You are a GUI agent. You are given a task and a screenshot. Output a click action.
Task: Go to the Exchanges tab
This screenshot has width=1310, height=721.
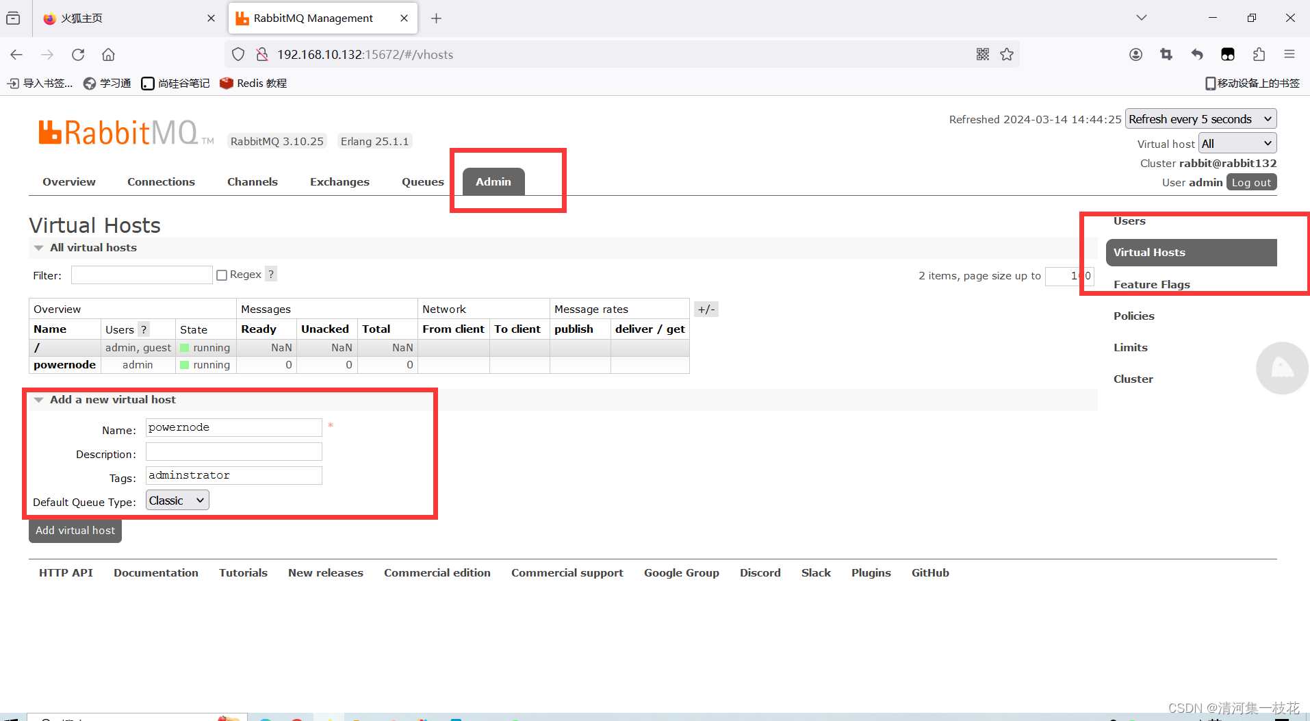[x=339, y=182]
